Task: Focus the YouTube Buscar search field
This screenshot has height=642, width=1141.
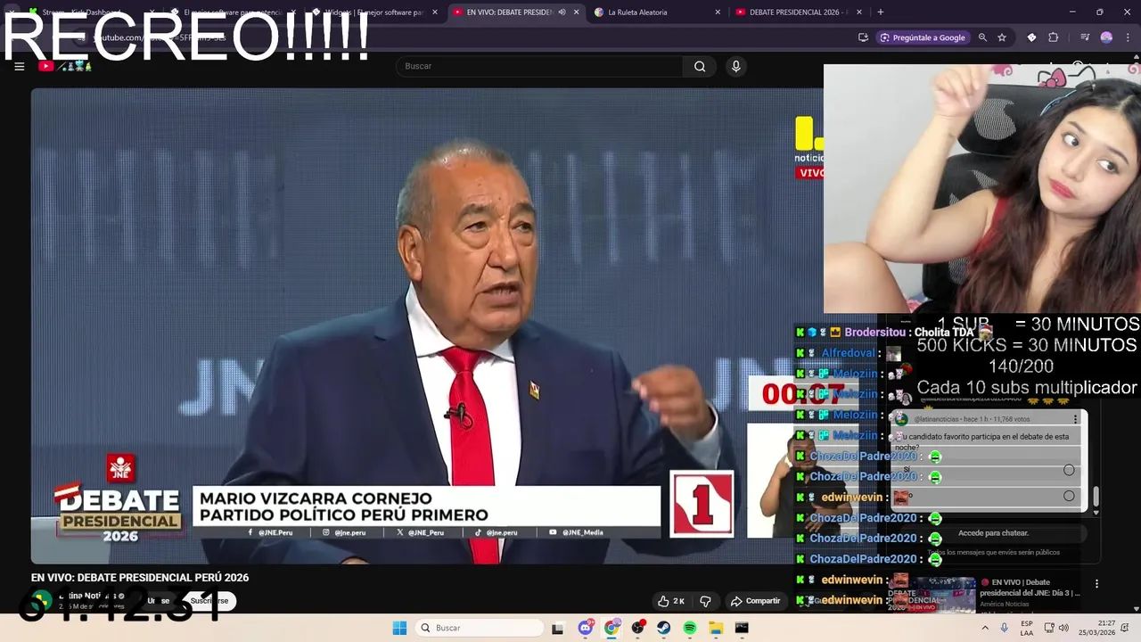Action: click(540, 66)
